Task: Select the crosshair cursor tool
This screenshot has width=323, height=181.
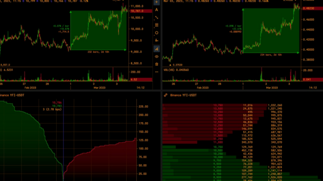Action: 157,2
